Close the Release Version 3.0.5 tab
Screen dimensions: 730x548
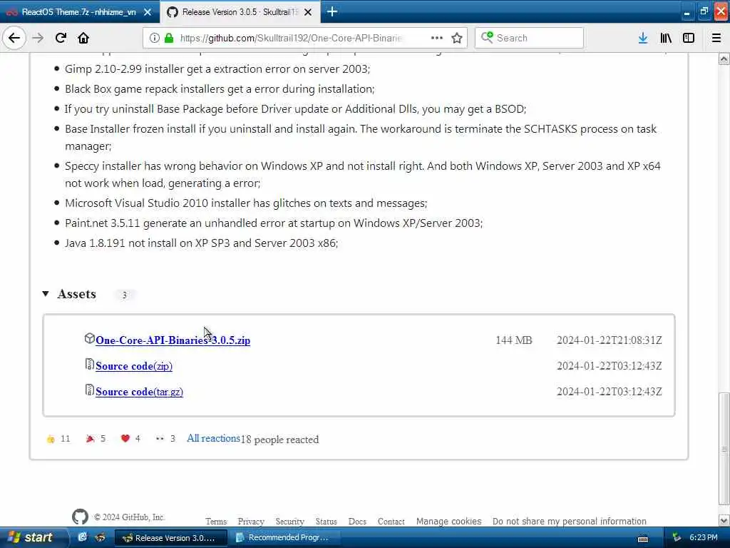click(308, 12)
